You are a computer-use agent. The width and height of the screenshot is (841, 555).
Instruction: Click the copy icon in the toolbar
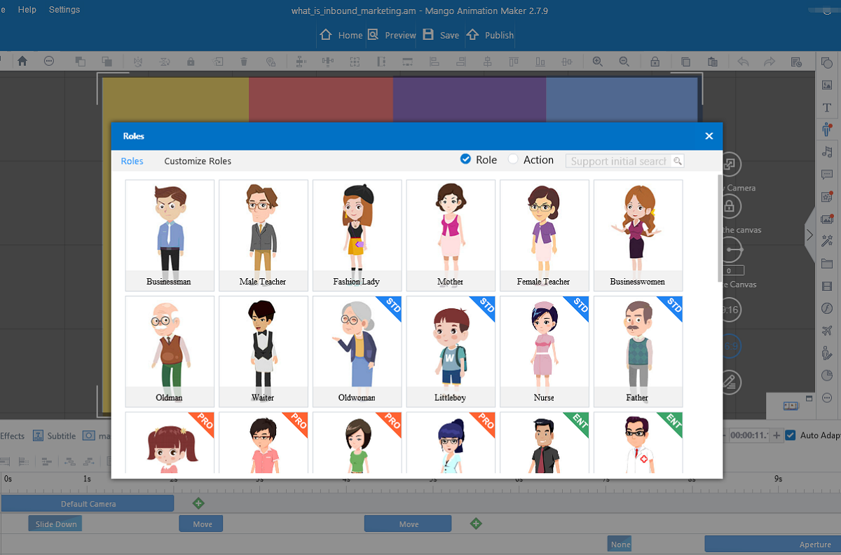(x=686, y=61)
